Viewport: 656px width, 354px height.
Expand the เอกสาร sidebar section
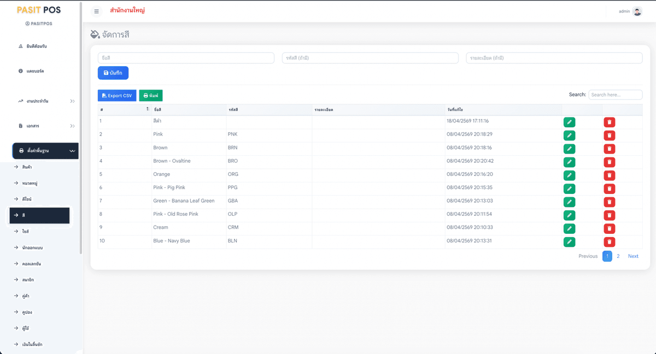pyautogui.click(x=46, y=126)
